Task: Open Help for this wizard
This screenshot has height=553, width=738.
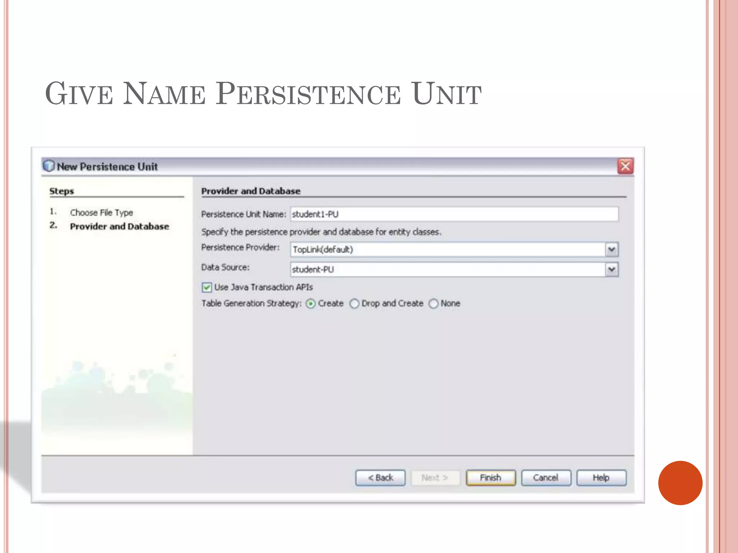Action: click(x=601, y=478)
